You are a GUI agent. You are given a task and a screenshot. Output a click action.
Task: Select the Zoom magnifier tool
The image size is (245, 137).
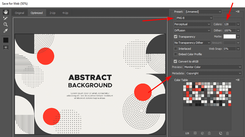tap(5, 25)
